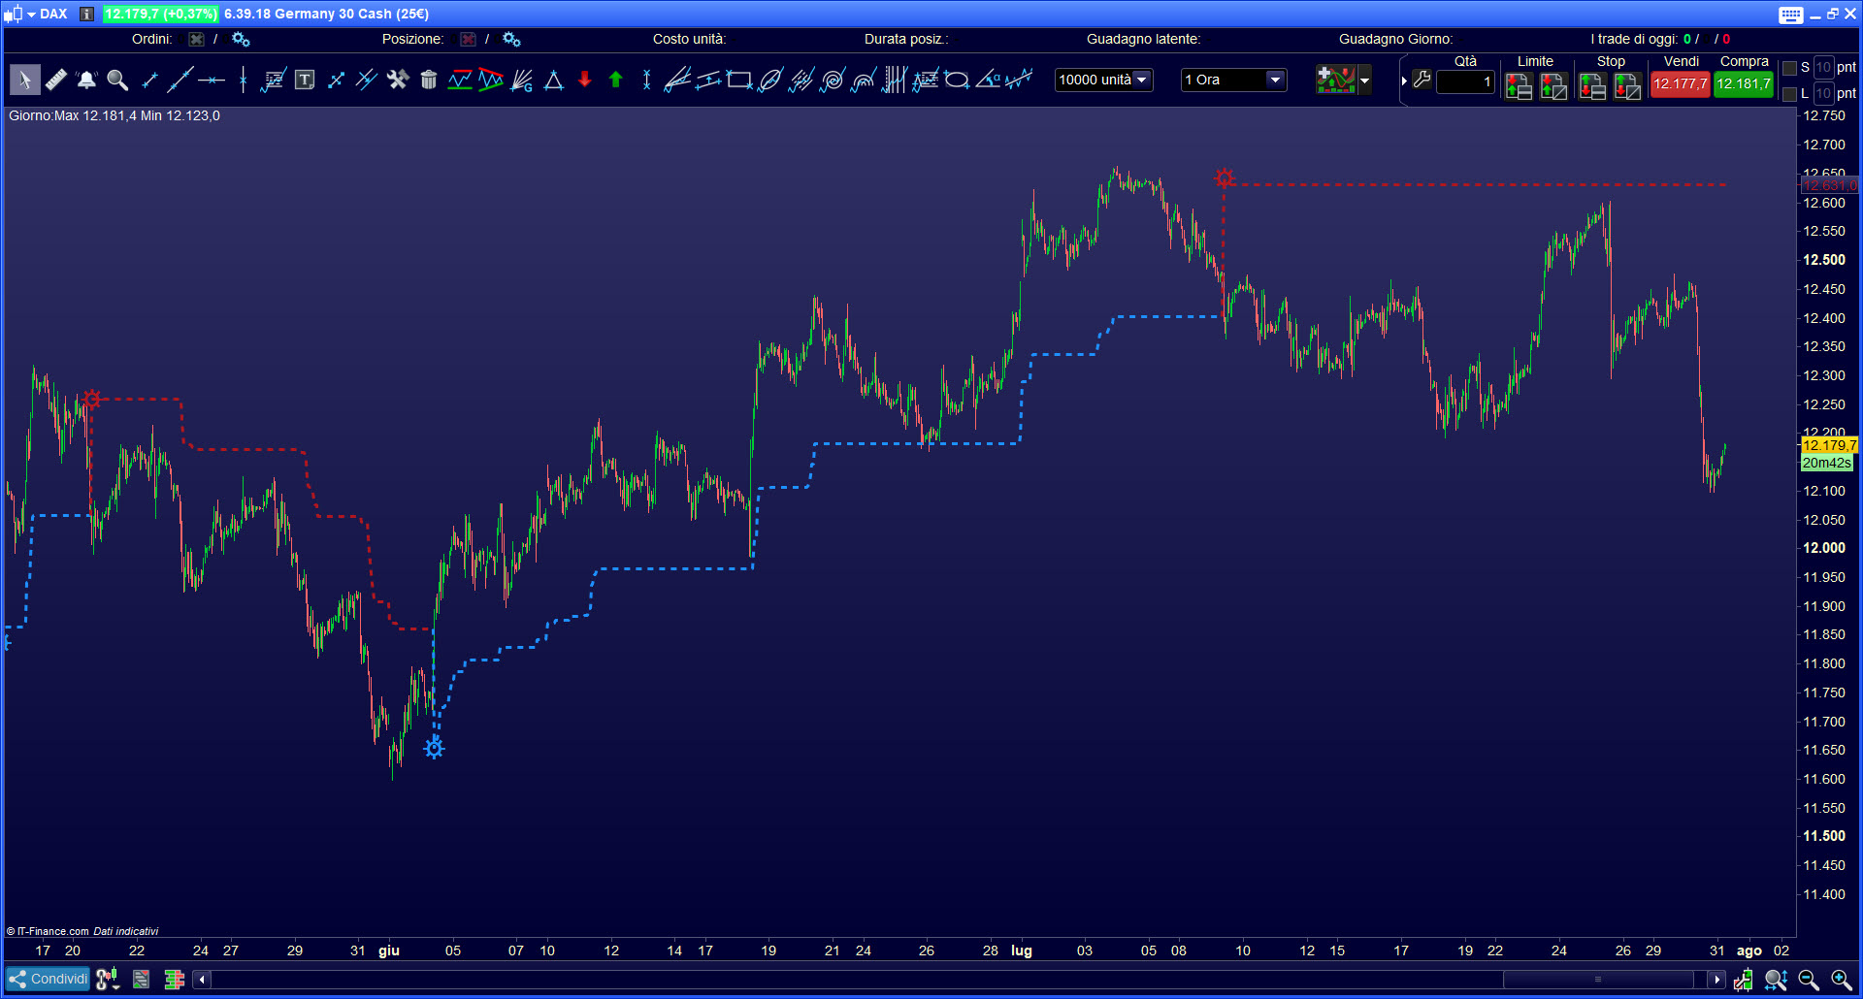Select the trend line drawing tool

pyautogui.click(x=180, y=80)
